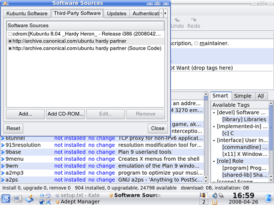274x205 pixels.
Task: Click the arrow icon beside a2ps package
Action: coord(3,180)
